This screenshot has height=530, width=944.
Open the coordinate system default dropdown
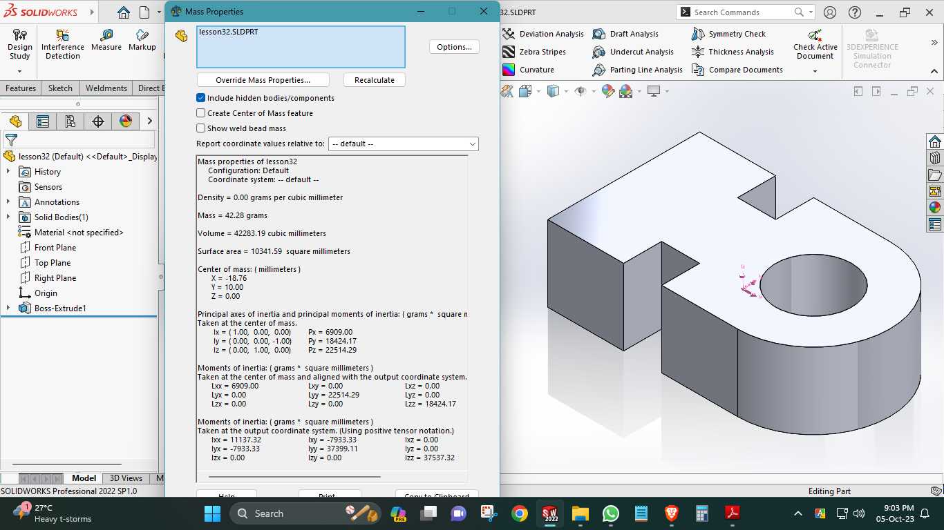(404, 144)
